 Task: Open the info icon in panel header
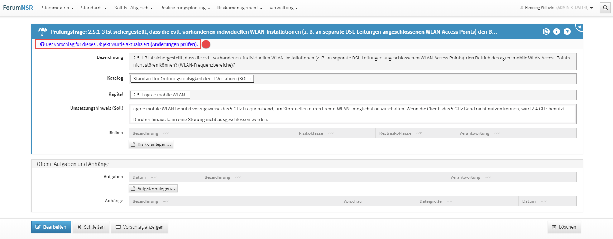[x=556, y=32]
